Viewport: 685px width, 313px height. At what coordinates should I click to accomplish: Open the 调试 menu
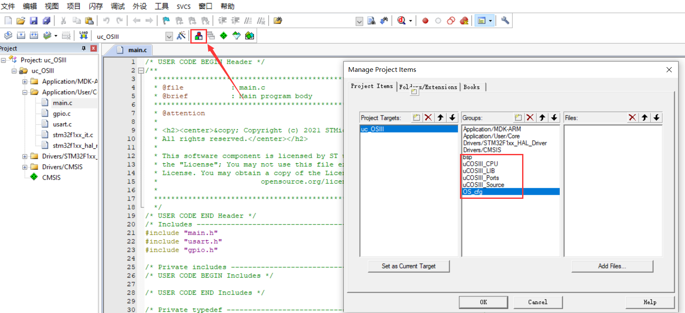pyautogui.click(x=118, y=6)
